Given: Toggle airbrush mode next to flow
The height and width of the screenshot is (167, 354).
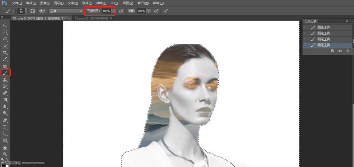Looking at the screenshot, I should pos(156,11).
